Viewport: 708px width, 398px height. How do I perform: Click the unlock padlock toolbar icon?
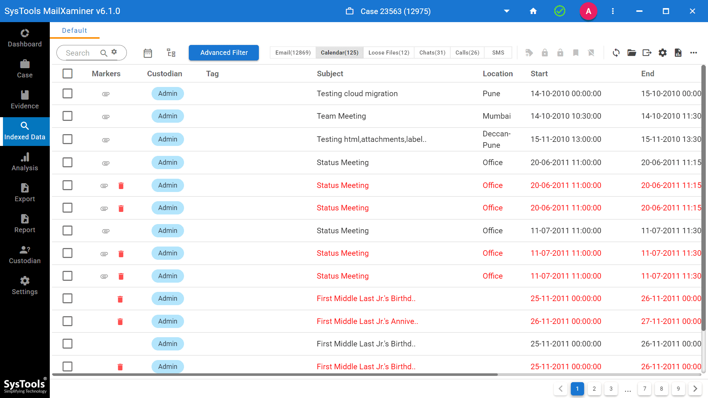(560, 53)
